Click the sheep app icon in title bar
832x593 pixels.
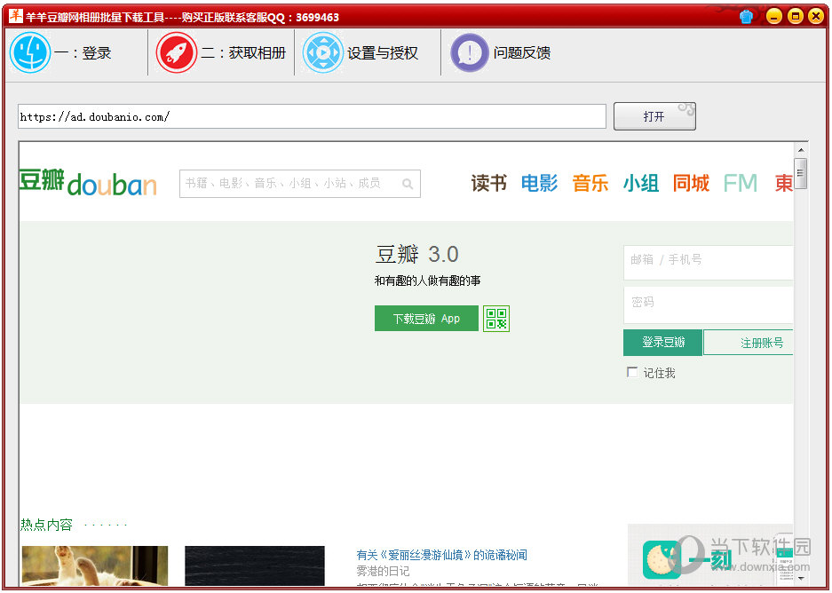coord(16,16)
